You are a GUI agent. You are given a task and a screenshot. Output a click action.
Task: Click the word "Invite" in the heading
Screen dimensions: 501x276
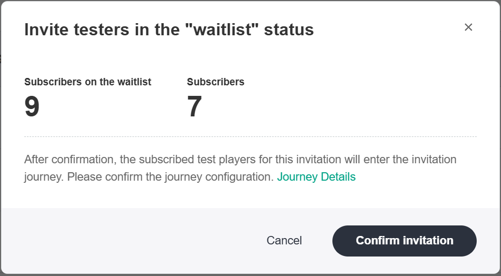(x=46, y=30)
